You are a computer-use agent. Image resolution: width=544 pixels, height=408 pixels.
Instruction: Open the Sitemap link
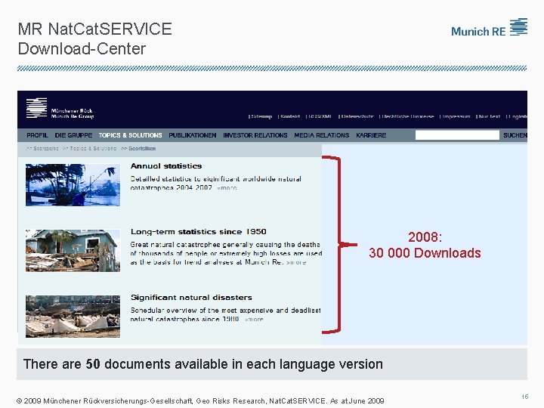(261, 116)
